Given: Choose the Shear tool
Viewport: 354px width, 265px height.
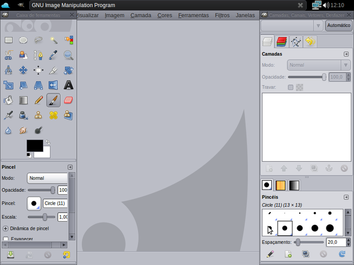Looking at the screenshot, I should [23, 85].
